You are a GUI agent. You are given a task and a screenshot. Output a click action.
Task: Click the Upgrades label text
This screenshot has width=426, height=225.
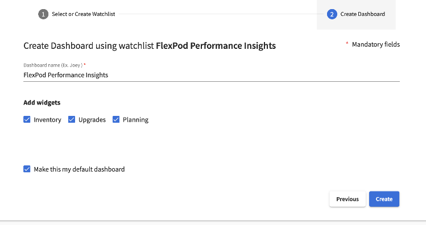tap(92, 120)
